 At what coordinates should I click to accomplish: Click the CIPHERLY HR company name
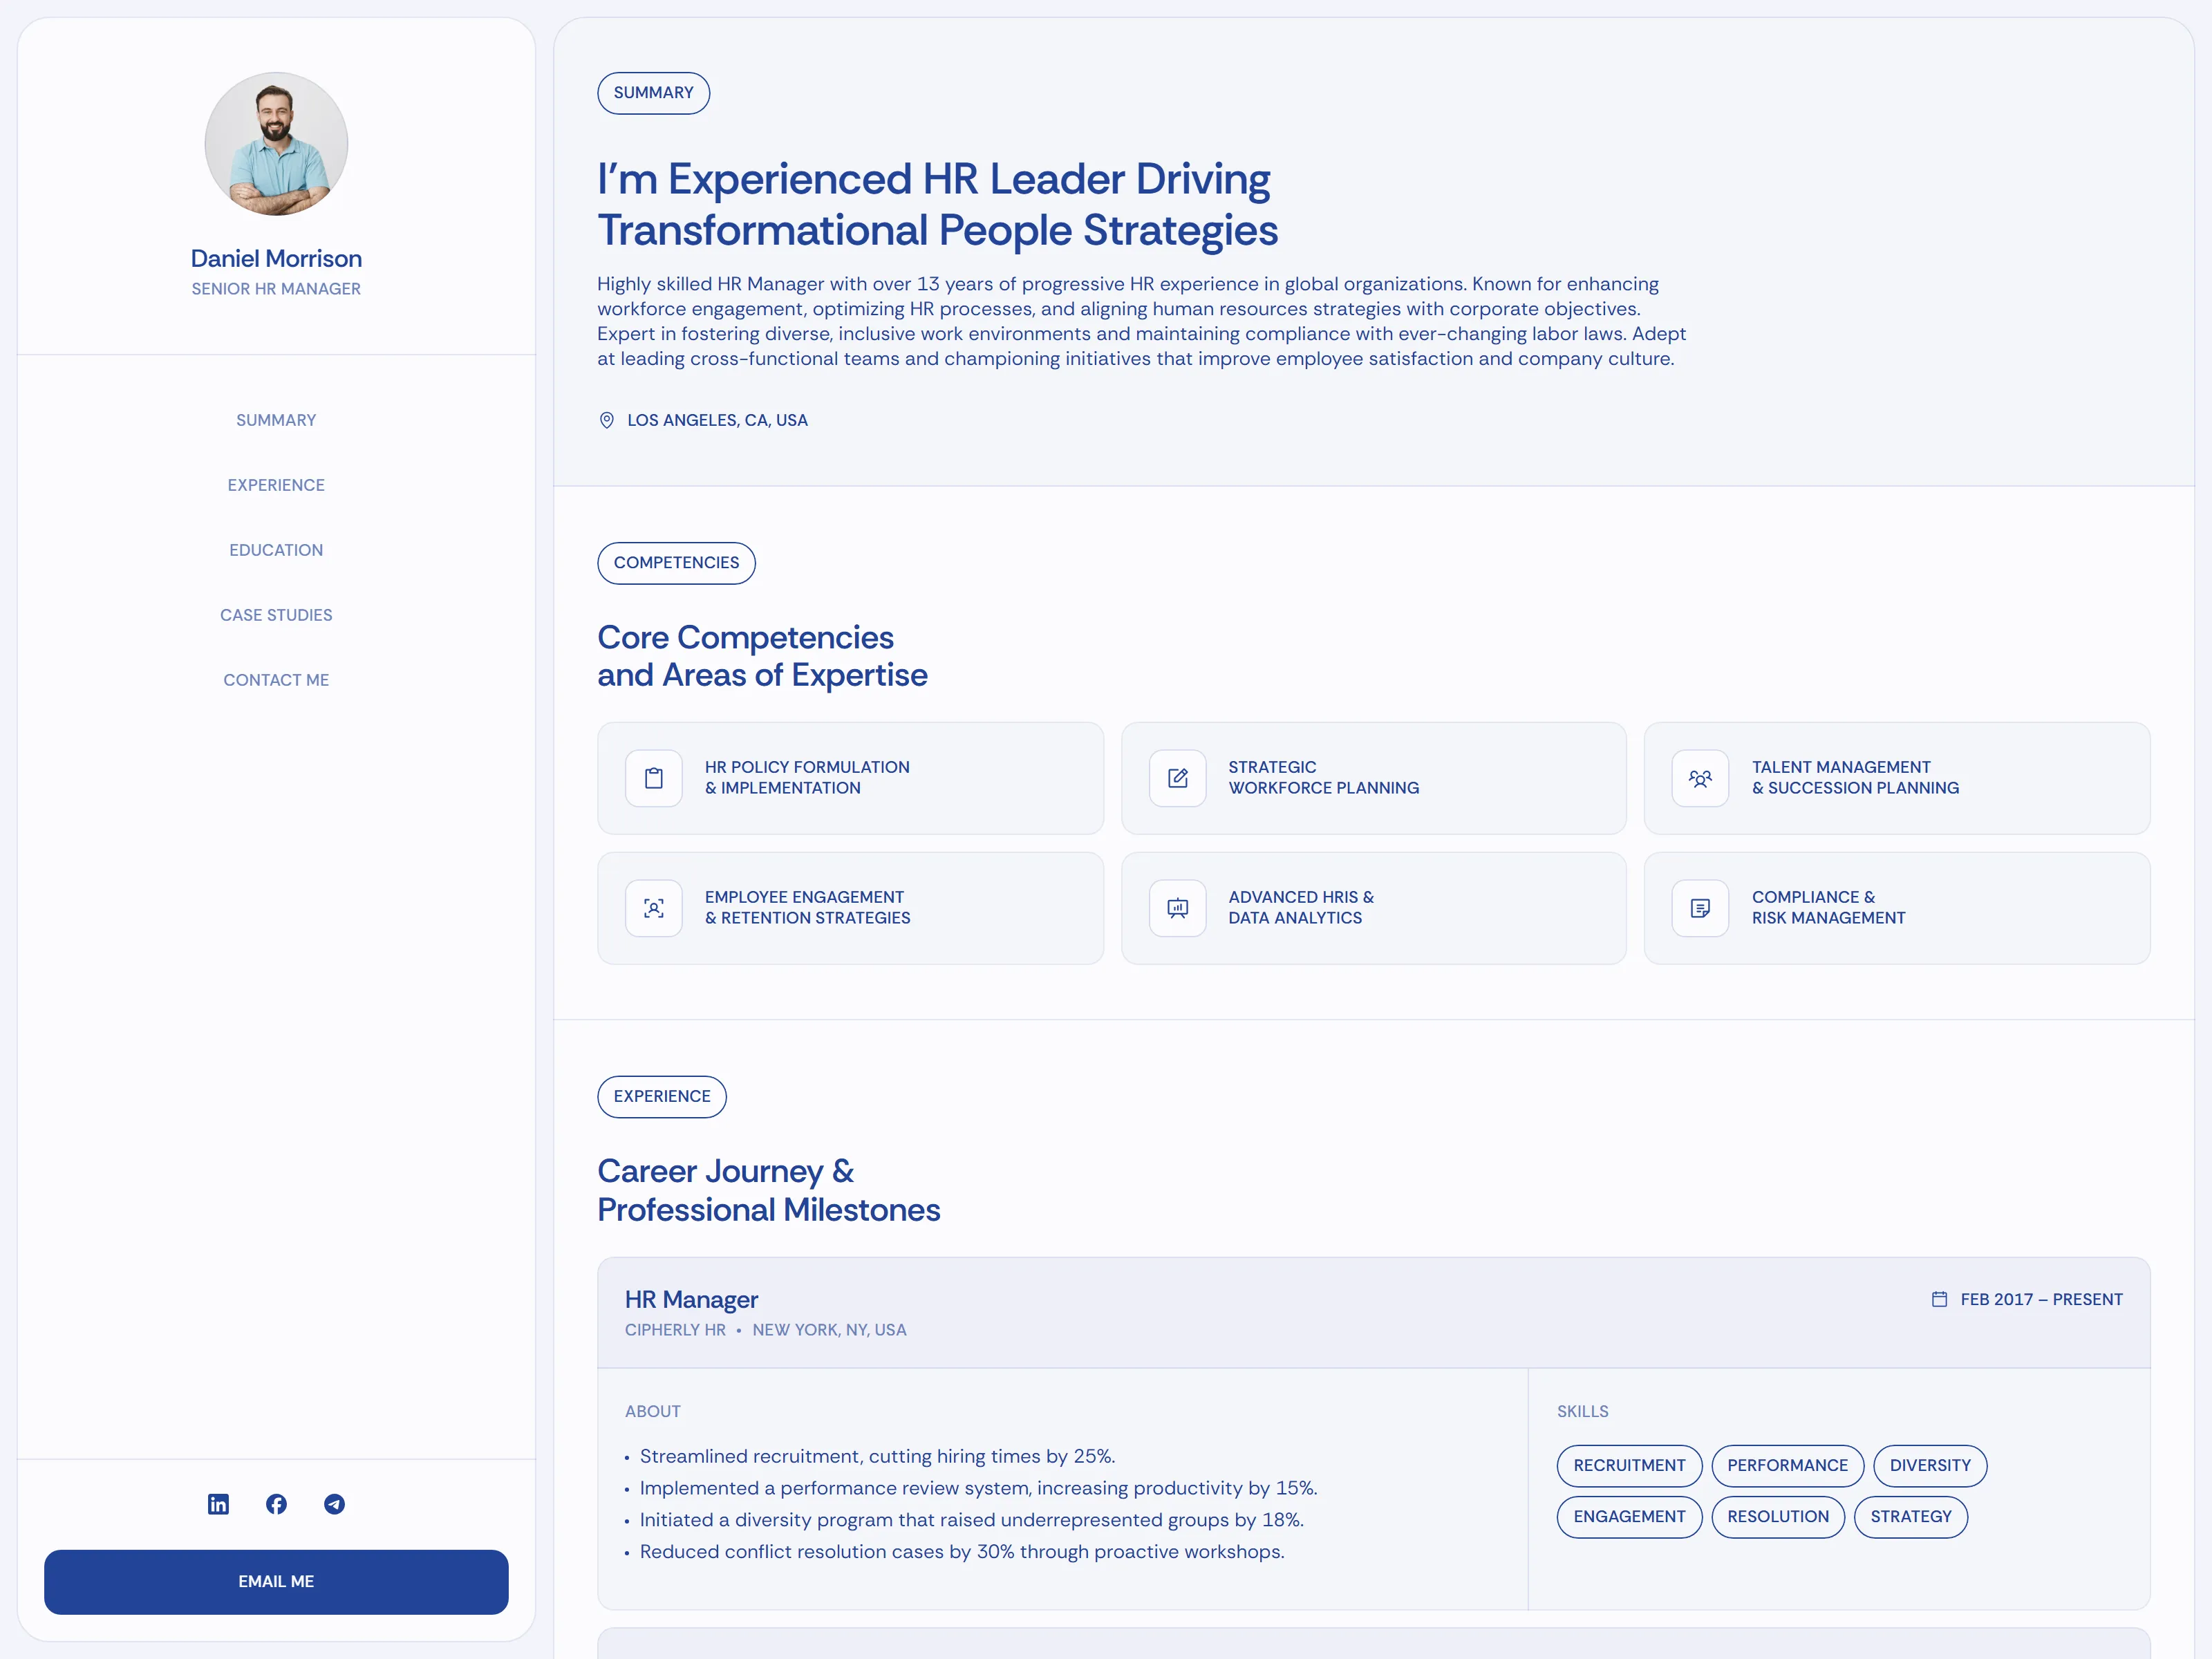click(675, 1330)
